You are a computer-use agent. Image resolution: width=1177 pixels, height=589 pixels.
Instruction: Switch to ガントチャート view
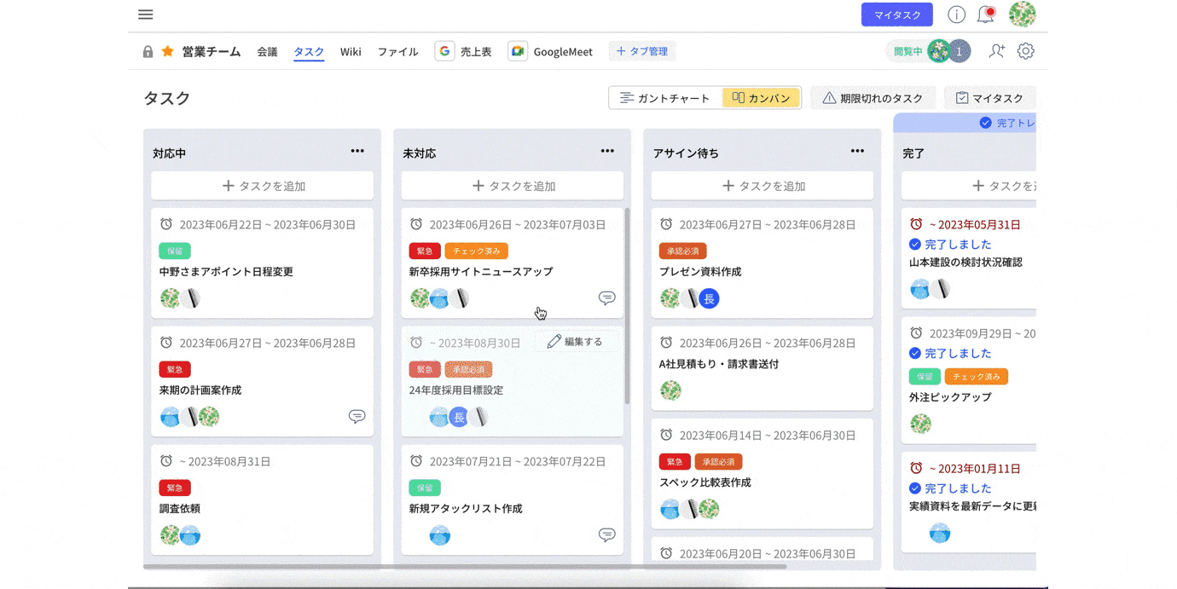[x=665, y=98]
